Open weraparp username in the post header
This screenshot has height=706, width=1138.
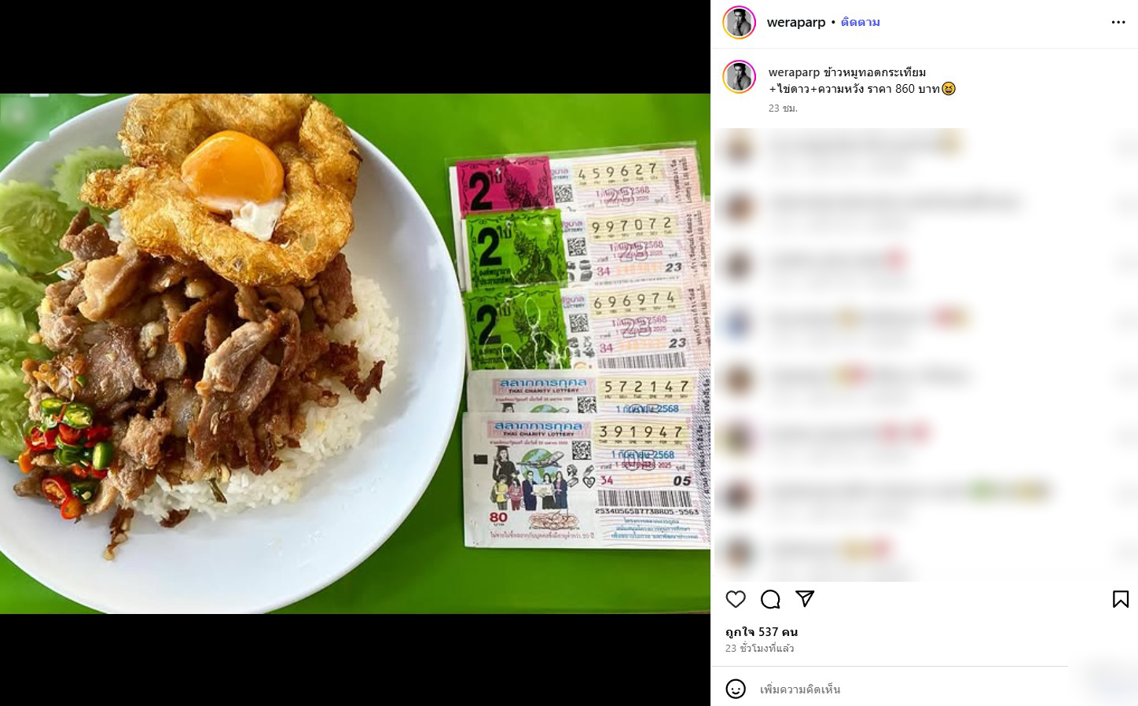[x=796, y=22]
